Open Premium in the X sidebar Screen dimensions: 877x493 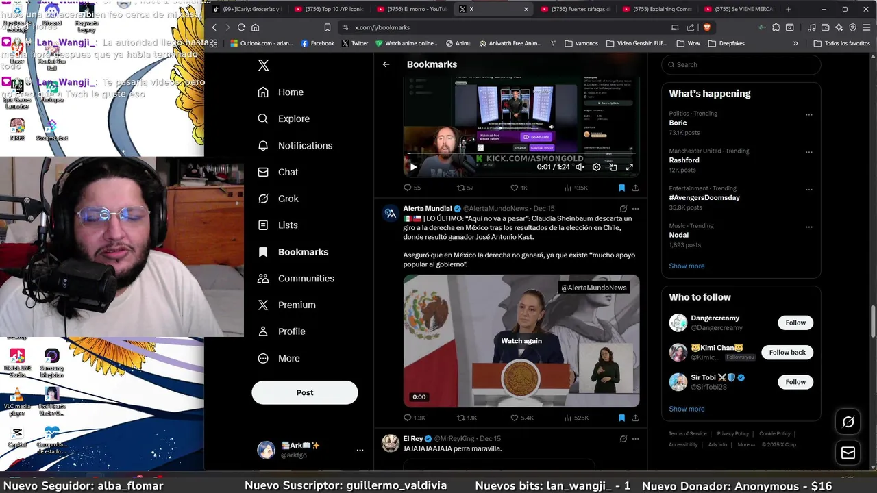pyautogui.click(x=286, y=305)
